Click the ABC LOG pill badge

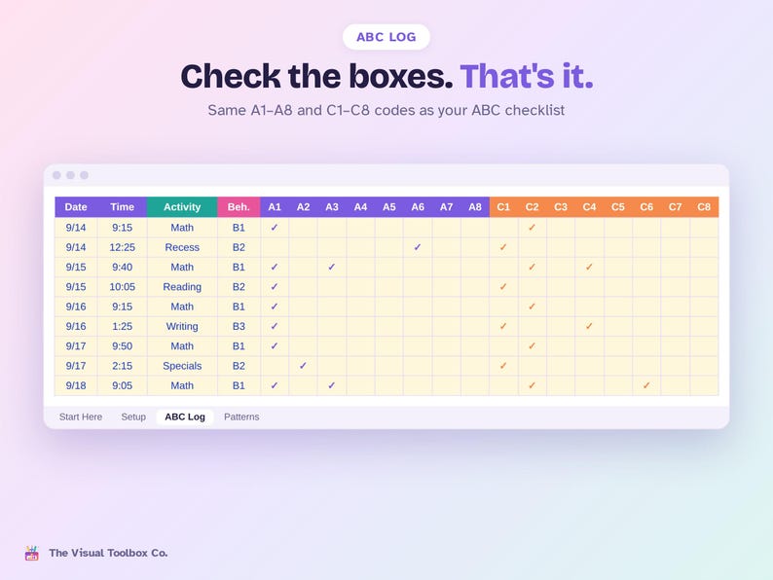(x=386, y=37)
